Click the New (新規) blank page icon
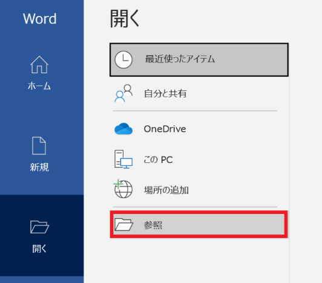Screen dimensions: 322x283 coord(39,145)
